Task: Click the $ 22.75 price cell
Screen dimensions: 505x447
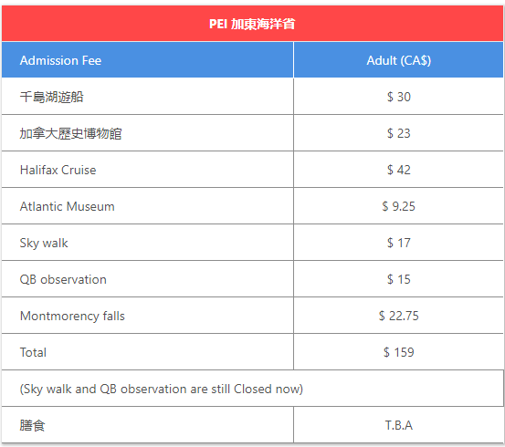Action: [x=399, y=316]
